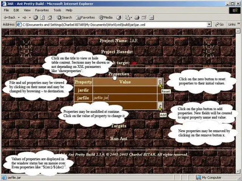Click the jarfile.jar status bar text
This screenshot has height=181, width=242.
[x=14, y=178]
